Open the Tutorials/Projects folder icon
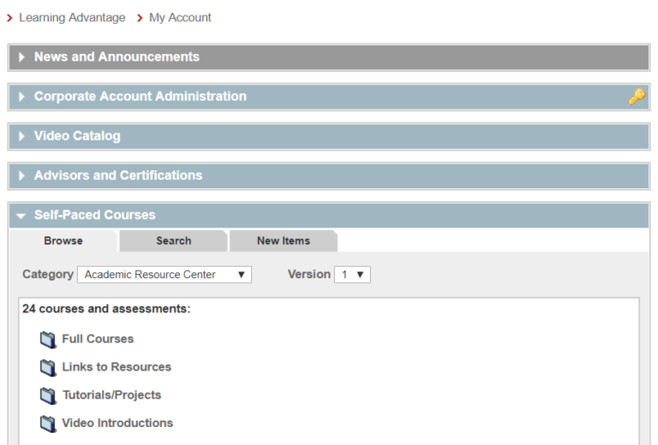Screen dimensions: 658x445 click(48, 396)
